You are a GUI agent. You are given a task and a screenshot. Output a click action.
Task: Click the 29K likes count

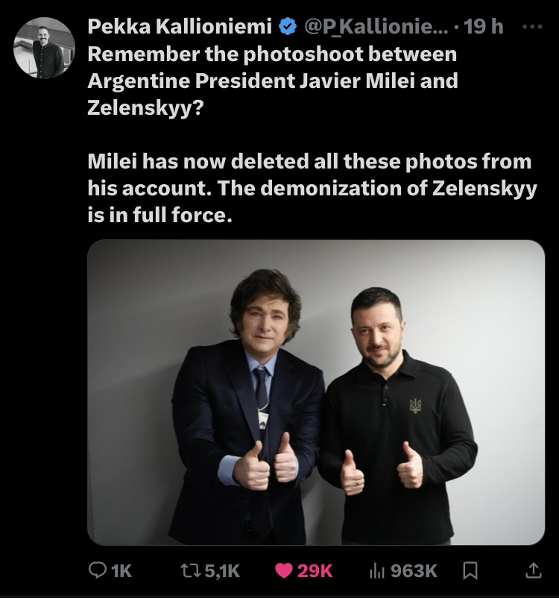pos(315,570)
